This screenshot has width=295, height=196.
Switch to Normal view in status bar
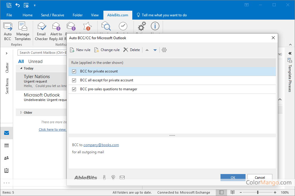click(x=221, y=192)
